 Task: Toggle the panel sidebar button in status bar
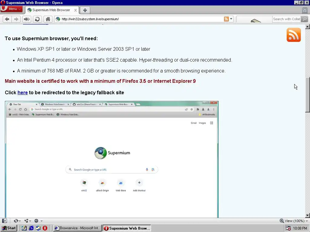tap(5, 221)
